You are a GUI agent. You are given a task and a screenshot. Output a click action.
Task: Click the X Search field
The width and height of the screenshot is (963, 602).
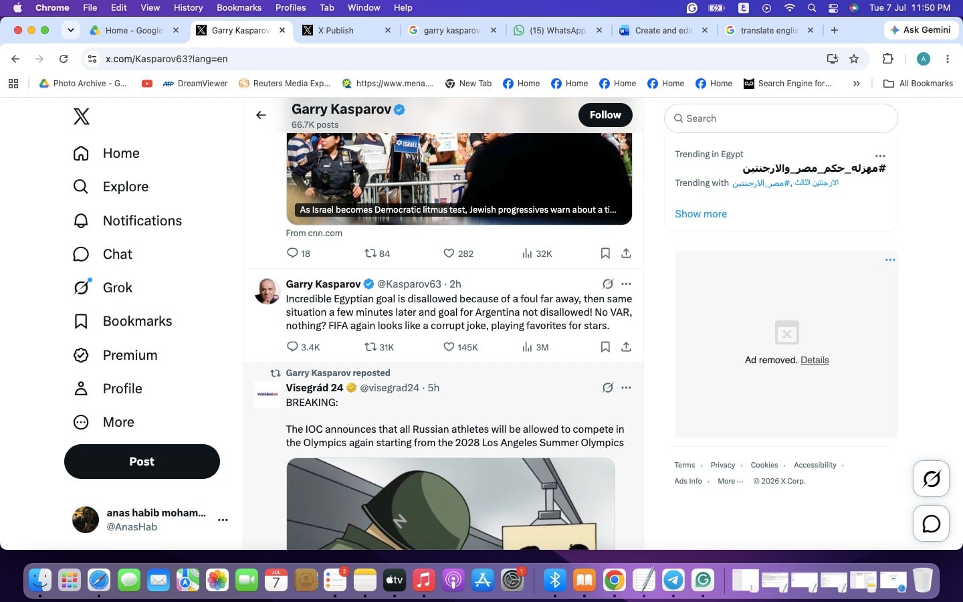[x=780, y=118]
